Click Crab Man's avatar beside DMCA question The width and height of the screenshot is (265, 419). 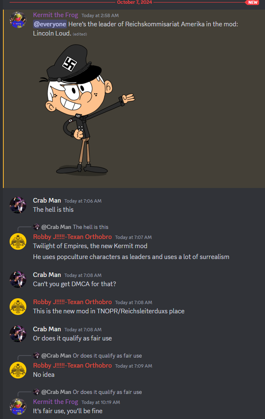(x=18, y=279)
